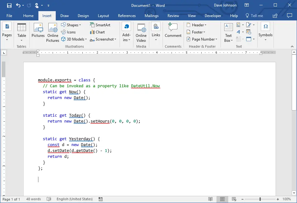Open the Symbols menu
The height and width of the screenshot is (203, 297).
tap(265, 32)
